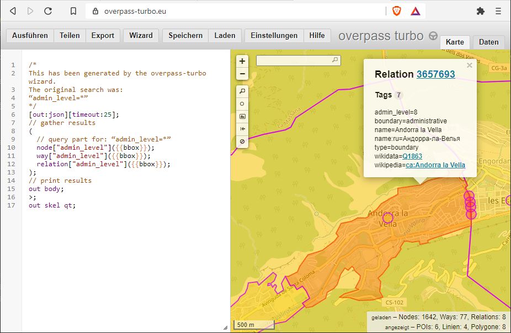This screenshot has width=511, height=333.
Task: Click the Ausführen button
Action: point(30,35)
